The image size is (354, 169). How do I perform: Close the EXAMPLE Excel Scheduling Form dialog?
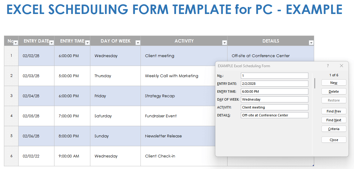click(341, 66)
